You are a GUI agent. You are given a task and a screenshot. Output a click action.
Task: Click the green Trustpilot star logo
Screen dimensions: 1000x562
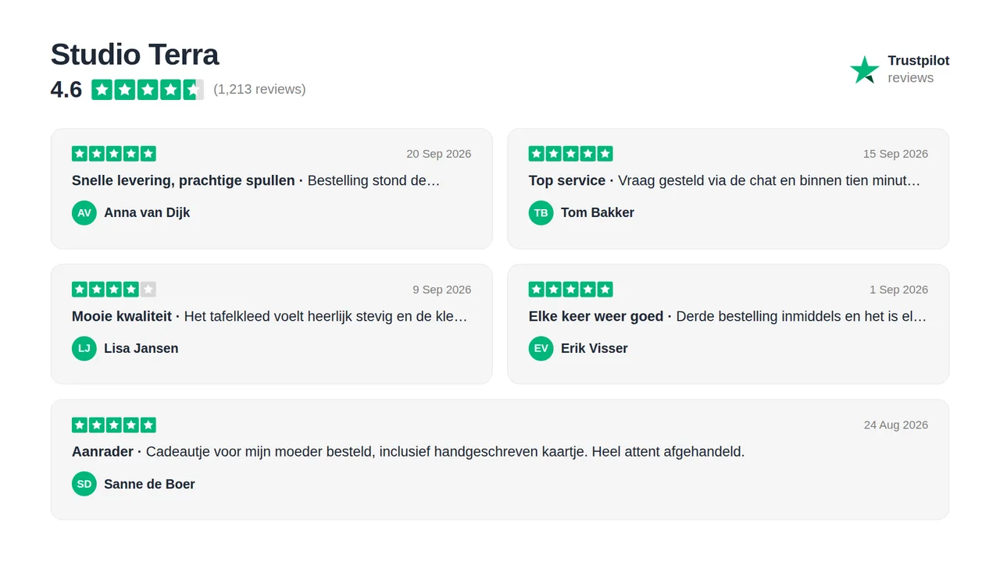(865, 69)
